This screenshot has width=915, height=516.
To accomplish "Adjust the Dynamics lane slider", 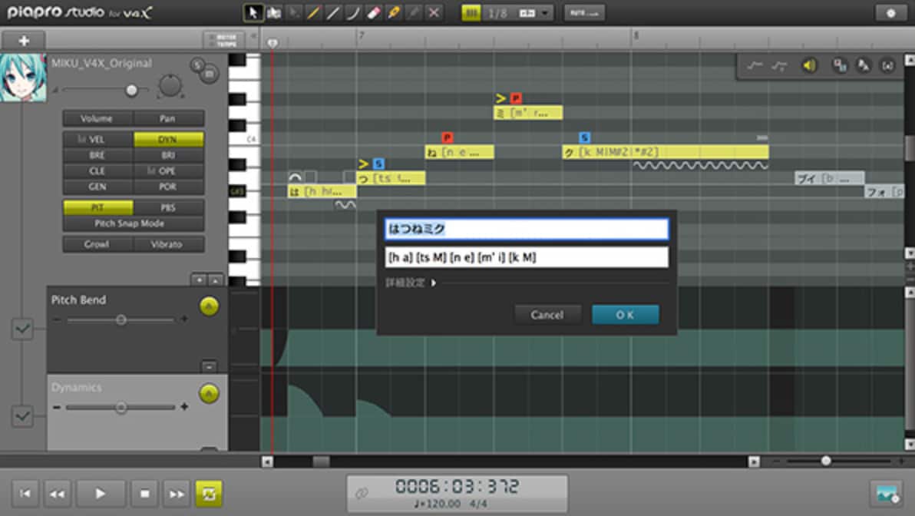I will [121, 408].
